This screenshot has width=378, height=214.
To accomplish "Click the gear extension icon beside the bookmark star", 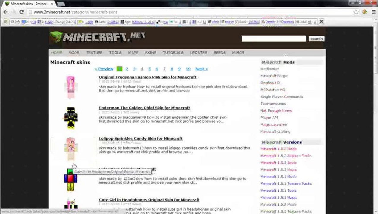I will [365, 12].
